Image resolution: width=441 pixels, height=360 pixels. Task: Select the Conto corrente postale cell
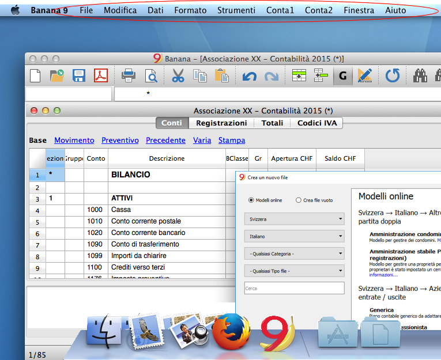pos(167,221)
